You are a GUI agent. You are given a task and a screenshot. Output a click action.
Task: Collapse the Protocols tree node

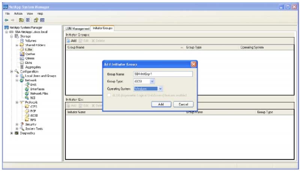[17, 102]
